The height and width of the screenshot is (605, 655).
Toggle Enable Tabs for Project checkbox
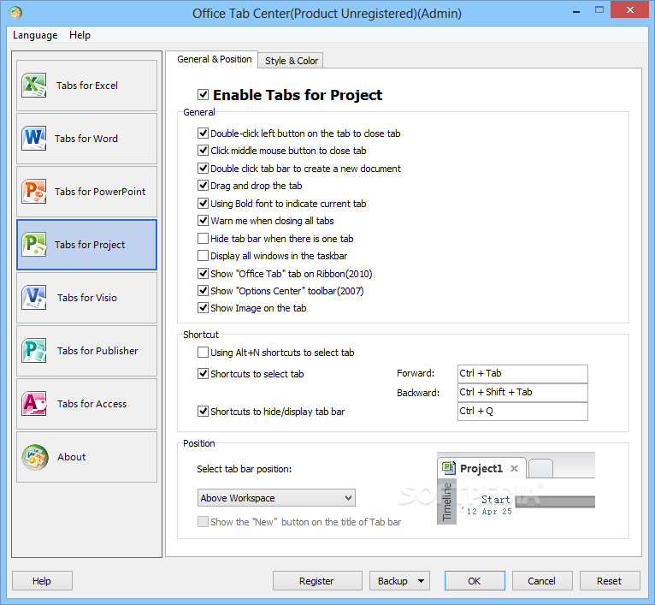203,94
